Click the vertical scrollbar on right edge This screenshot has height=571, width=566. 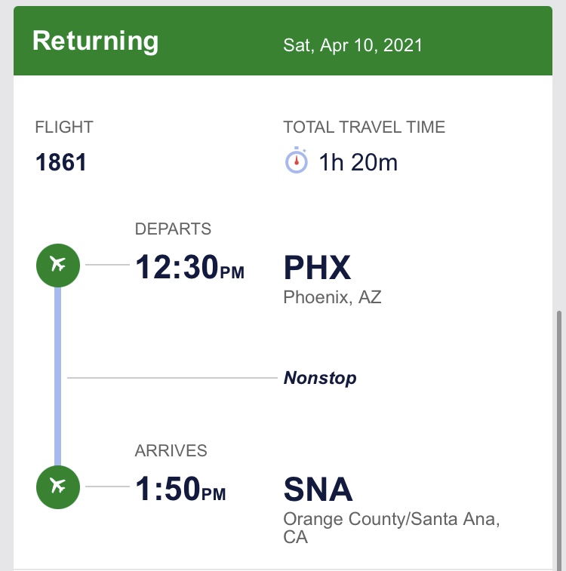pos(559,441)
